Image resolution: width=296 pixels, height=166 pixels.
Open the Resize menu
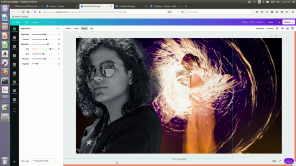pos(36,22)
